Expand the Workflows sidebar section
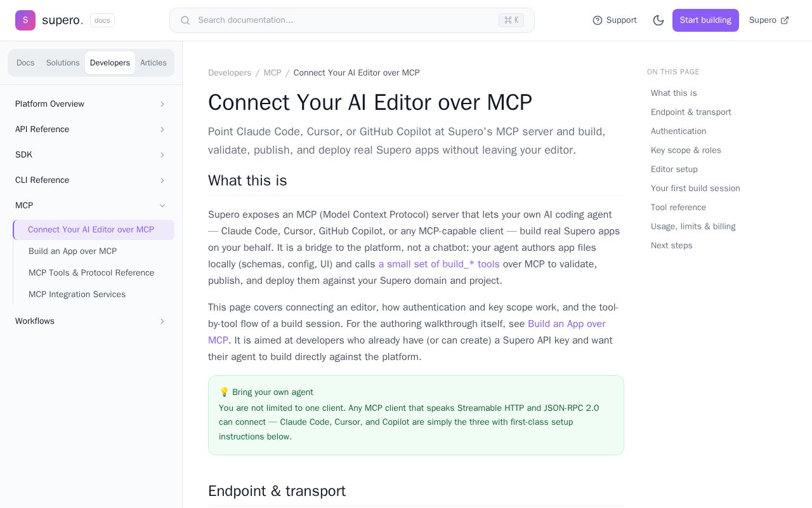812x508 pixels. click(x=91, y=321)
